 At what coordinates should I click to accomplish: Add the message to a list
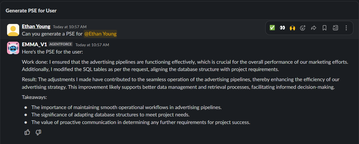335,28
